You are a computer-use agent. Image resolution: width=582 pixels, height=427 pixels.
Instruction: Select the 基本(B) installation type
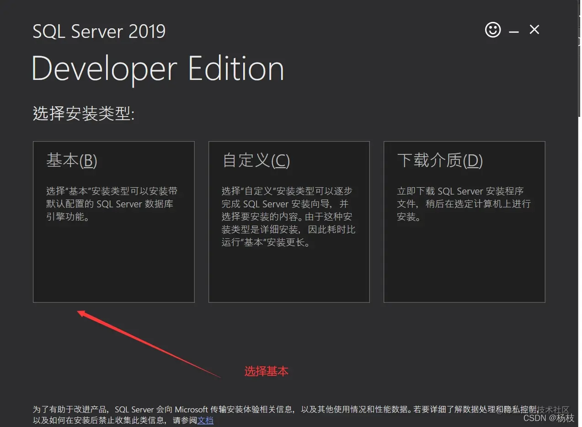tap(114, 222)
